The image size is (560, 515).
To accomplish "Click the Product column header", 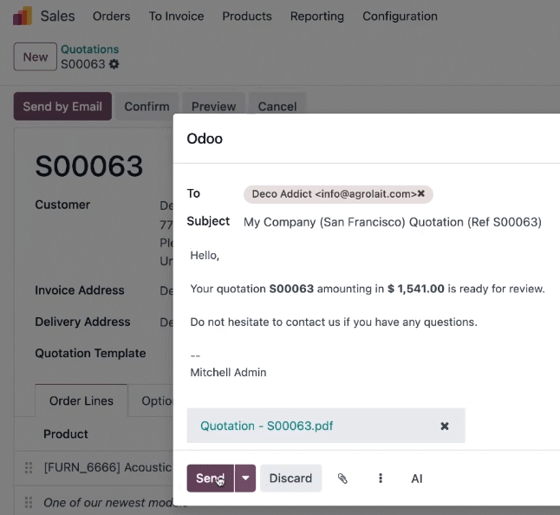I will pos(66,434).
